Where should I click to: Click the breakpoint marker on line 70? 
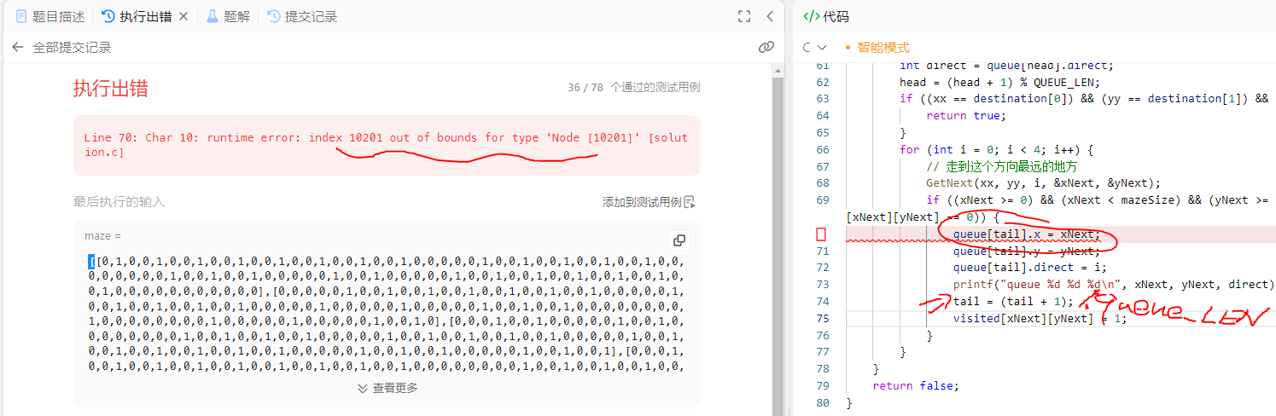click(x=821, y=234)
